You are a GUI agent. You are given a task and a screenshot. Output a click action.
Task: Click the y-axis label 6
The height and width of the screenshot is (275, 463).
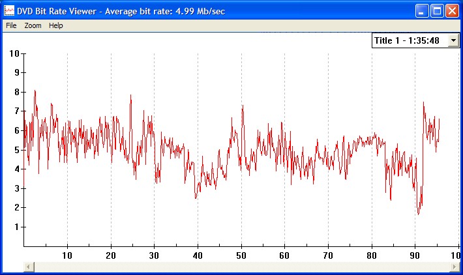coord(17,130)
